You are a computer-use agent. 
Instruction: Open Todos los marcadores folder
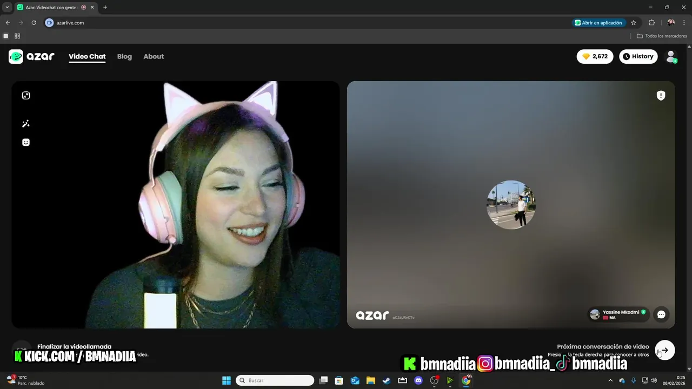coord(662,36)
